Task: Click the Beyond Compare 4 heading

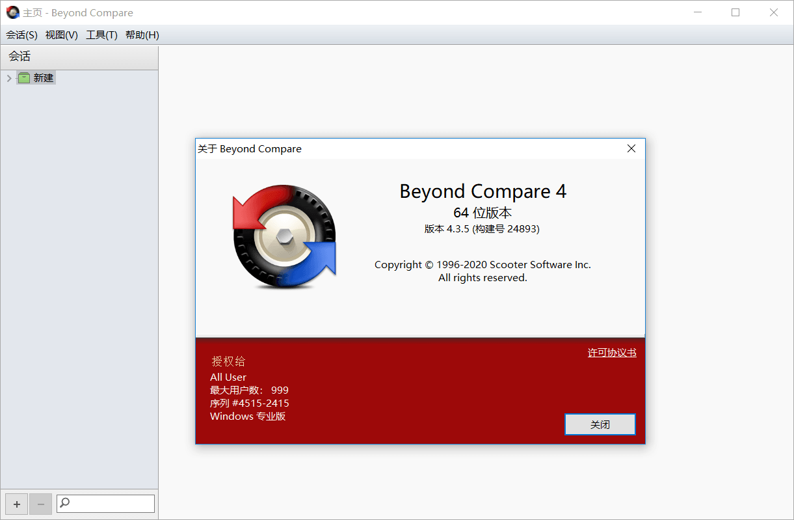Action: (x=483, y=191)
